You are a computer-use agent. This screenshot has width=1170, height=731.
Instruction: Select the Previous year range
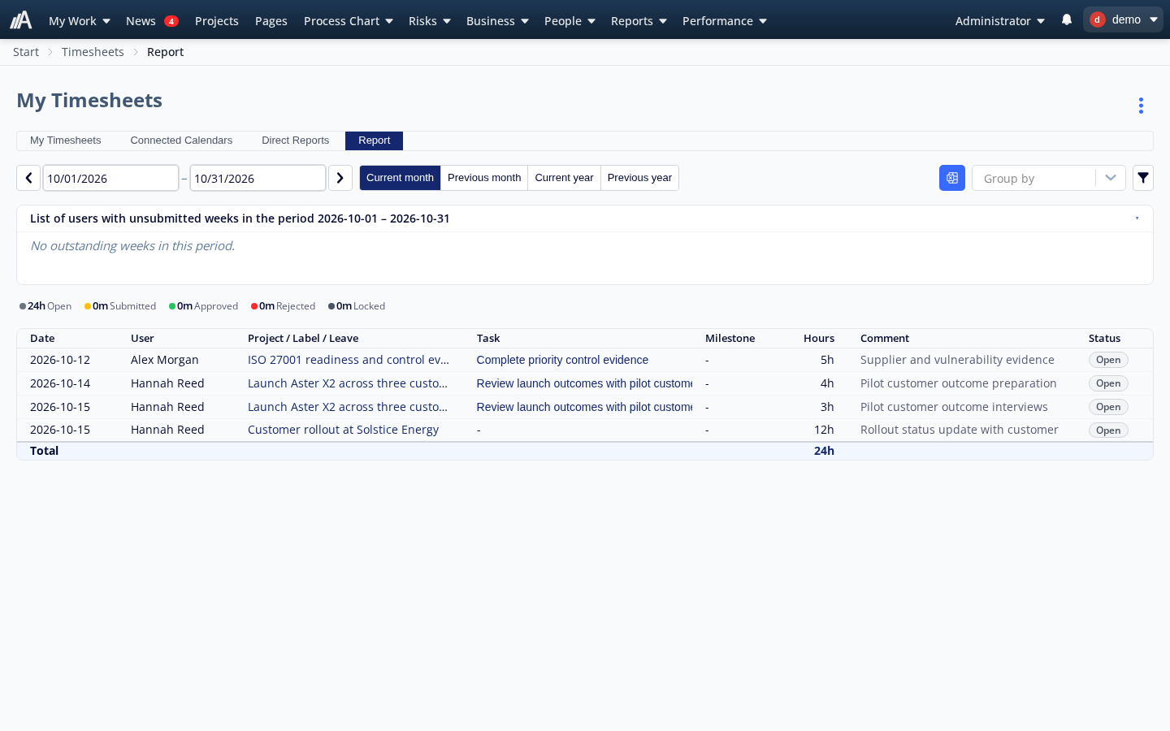pos(639,178)
